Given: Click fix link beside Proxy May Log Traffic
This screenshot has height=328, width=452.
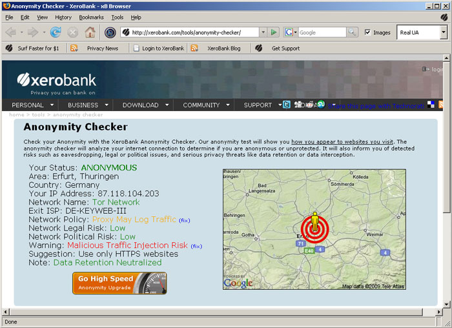Looking at the screenshot, I should click(184, 220).
